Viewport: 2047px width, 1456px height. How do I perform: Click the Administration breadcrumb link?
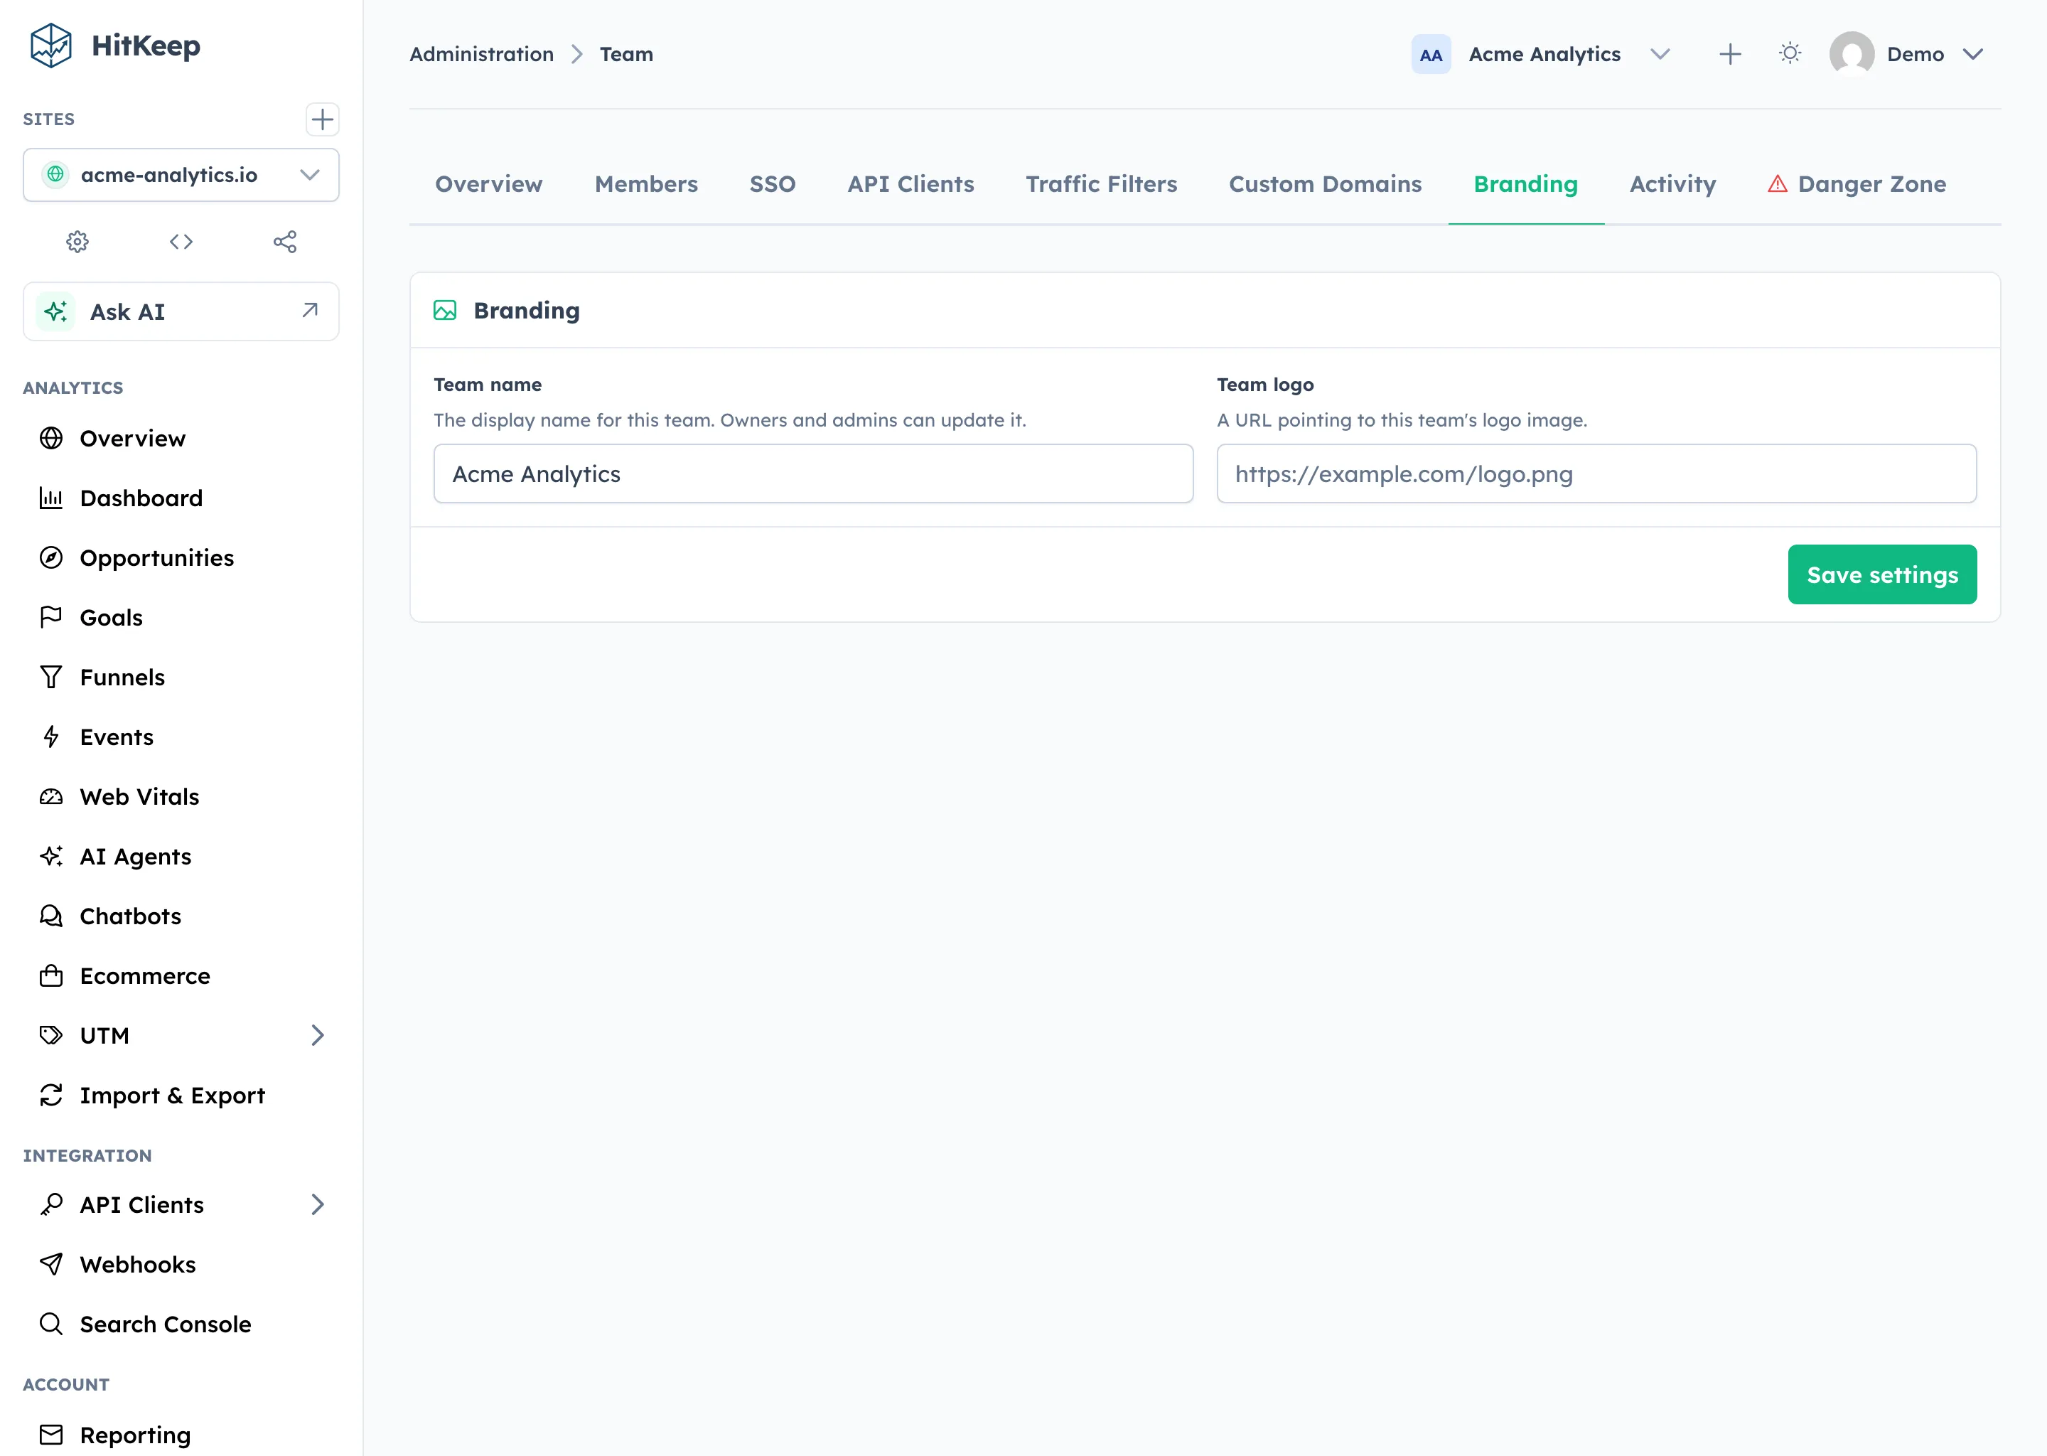481,54
